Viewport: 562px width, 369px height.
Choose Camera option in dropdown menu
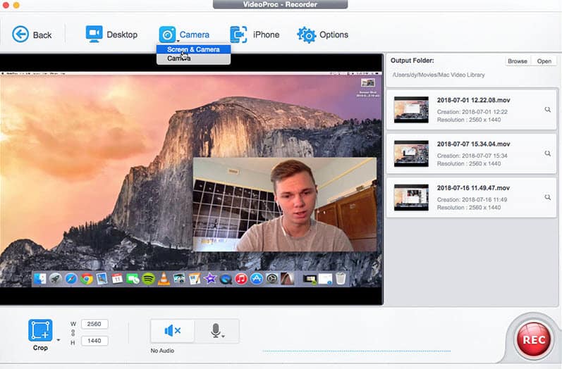[179, 59]
